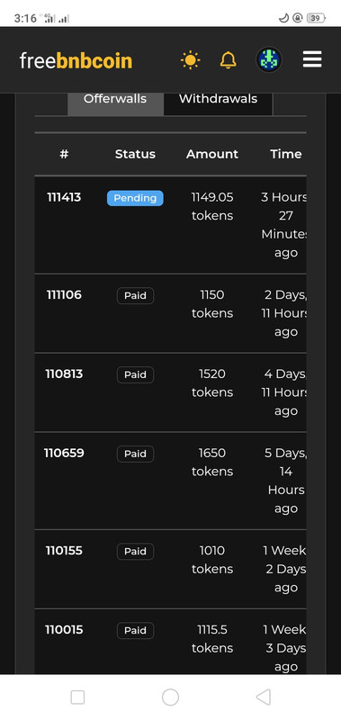
Task: Tap the Android home circle button
Action: point(170,697)
